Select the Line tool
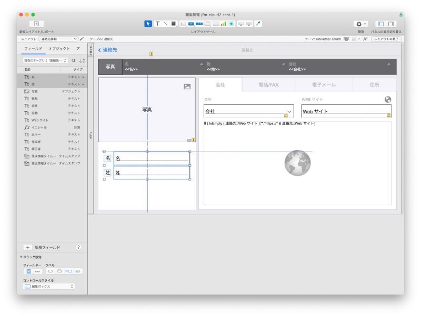Image resolution: width=421 pixels, height=317 pixels. [x=166, y=24]
